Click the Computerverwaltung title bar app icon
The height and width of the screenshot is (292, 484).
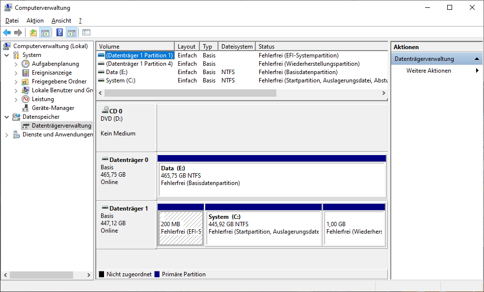pos(8,7)
